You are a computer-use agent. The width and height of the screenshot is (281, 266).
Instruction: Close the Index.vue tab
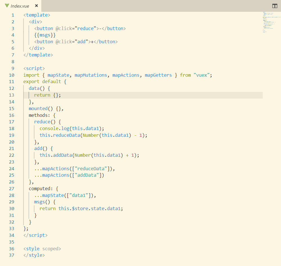click(x=36, y=6)
